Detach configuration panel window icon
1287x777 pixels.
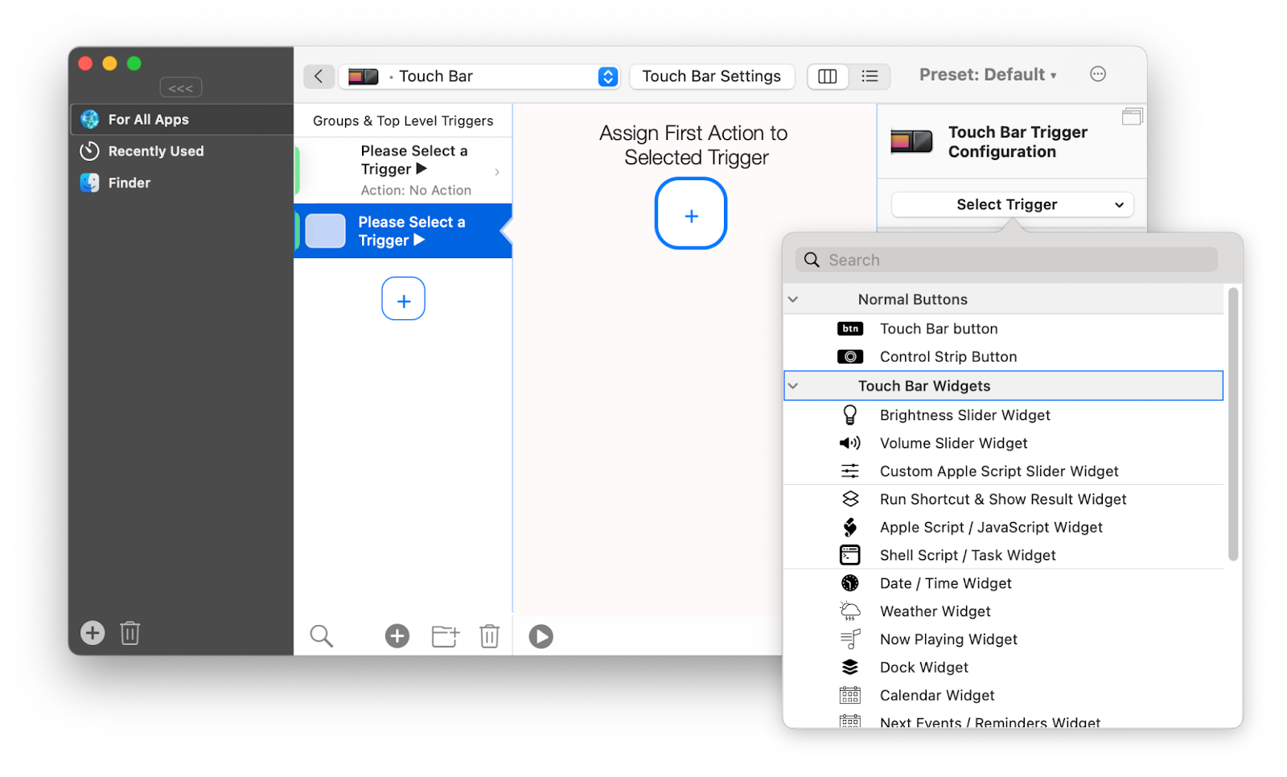click(1132, 117)
